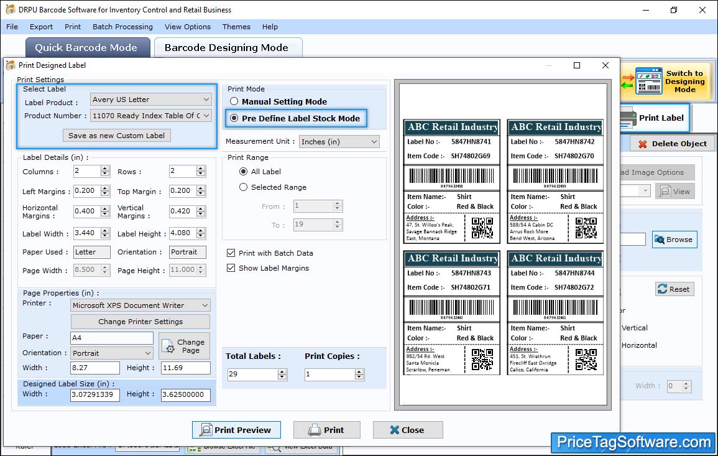Switch to Barcode Designing Mode tab
The image size is (718, 456).
click(228, 48)
